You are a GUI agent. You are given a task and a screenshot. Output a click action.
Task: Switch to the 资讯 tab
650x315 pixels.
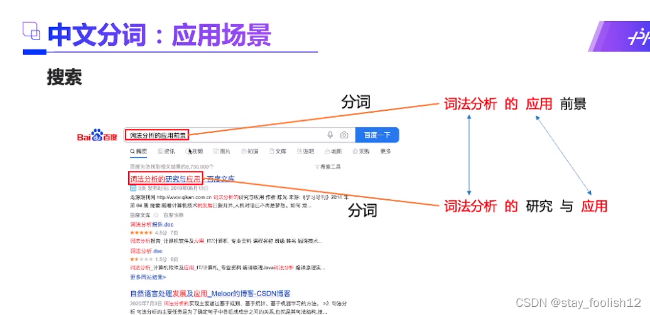[x=166, y=152]
